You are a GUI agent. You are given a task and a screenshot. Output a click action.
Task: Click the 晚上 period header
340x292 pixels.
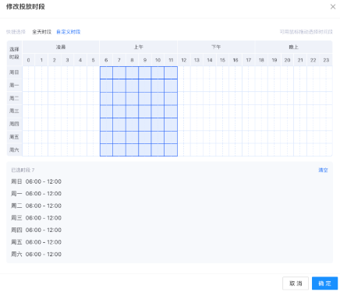tap(294, 47)
